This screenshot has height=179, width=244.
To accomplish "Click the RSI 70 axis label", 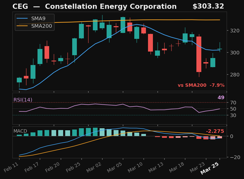I will (233, 103).
